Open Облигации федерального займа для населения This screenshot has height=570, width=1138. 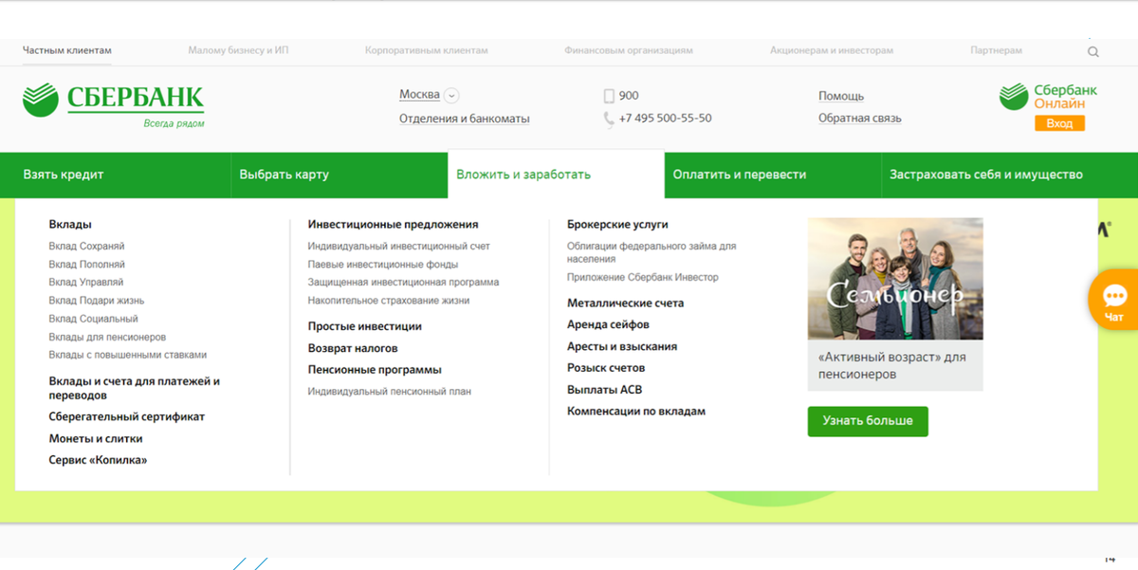click(x=652, y=252)
